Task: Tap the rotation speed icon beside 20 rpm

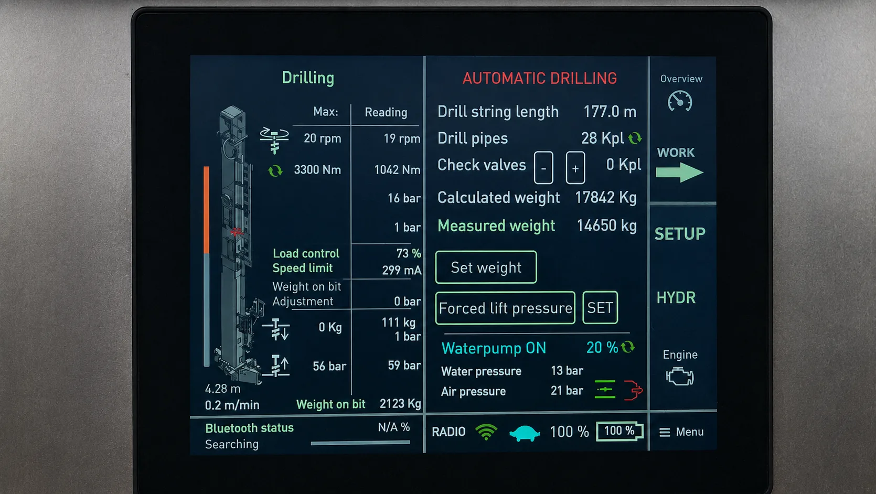Action: click(x=274, y=140)
